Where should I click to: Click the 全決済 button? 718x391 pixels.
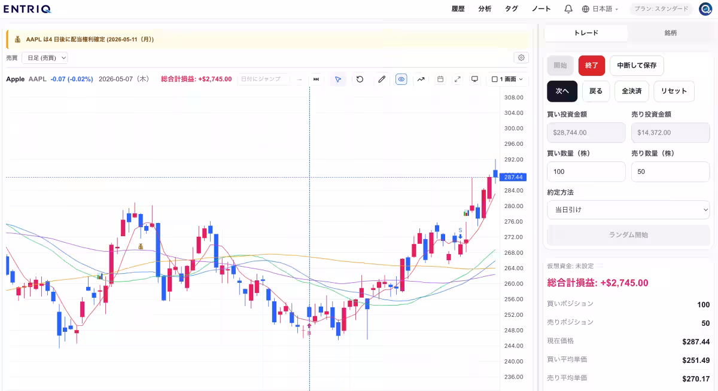click(x=632, y=91)
